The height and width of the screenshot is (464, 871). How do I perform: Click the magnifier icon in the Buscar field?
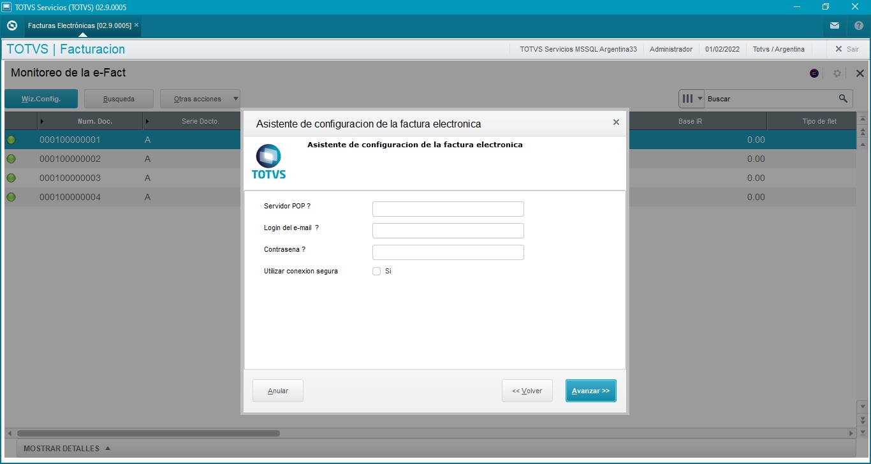point(843,99)
